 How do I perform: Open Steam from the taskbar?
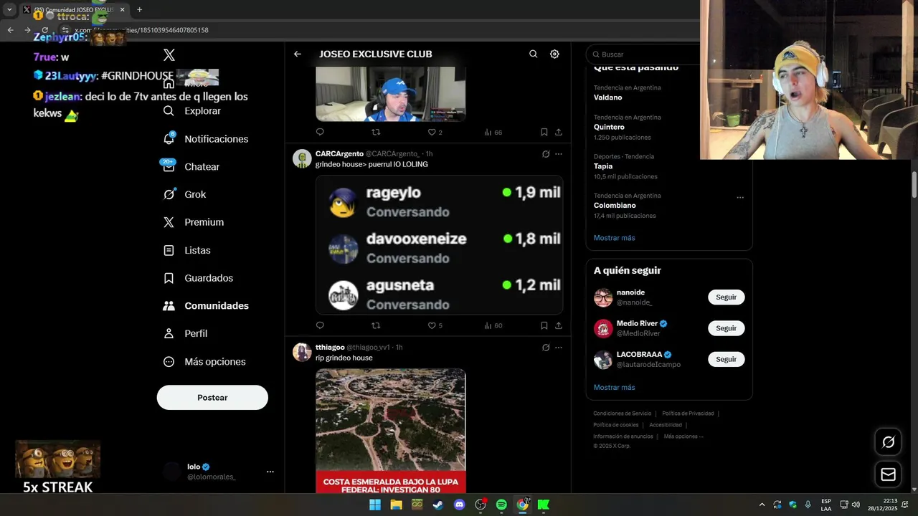click(438, 505)
